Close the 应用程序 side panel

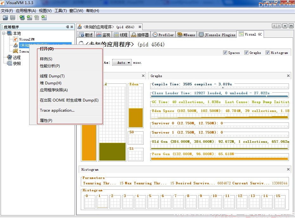coord(72,27)
